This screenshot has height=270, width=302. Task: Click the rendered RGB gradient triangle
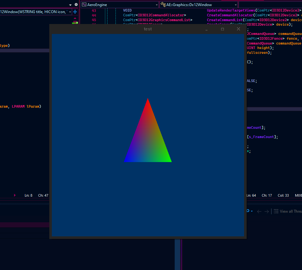(148, 141)
